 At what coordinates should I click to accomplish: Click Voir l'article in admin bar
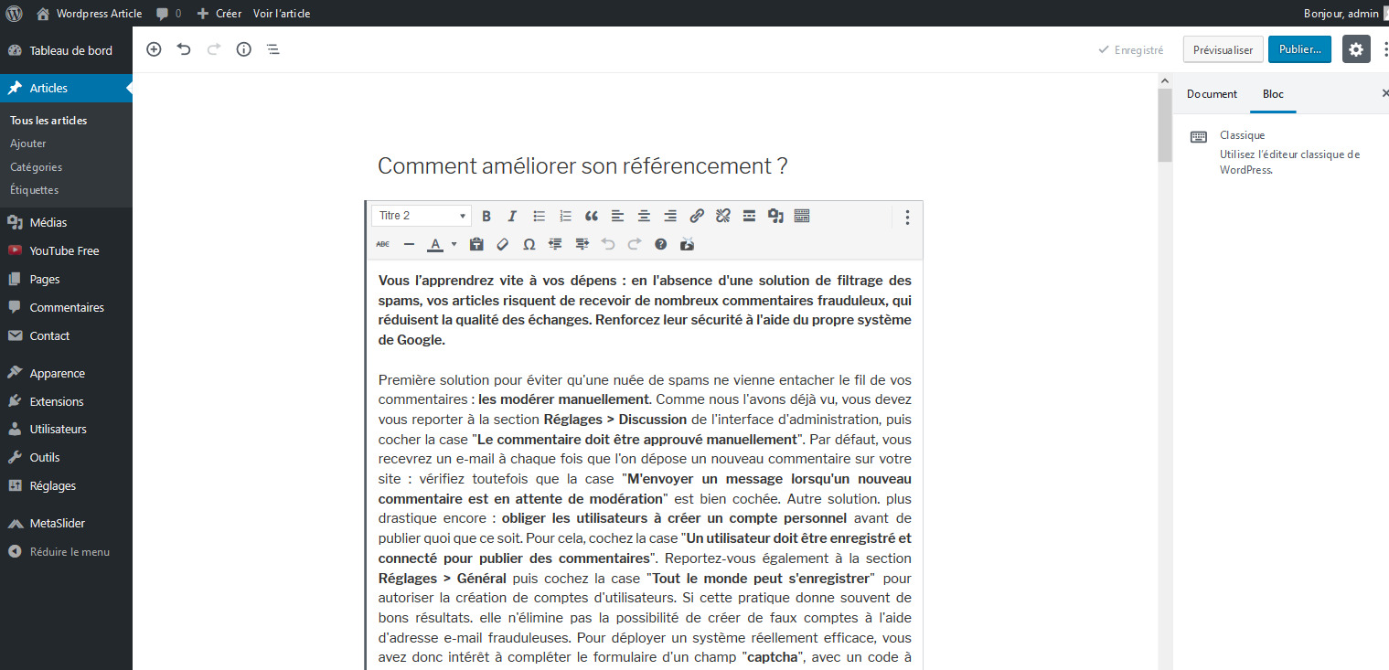click(x=282, y=14)
